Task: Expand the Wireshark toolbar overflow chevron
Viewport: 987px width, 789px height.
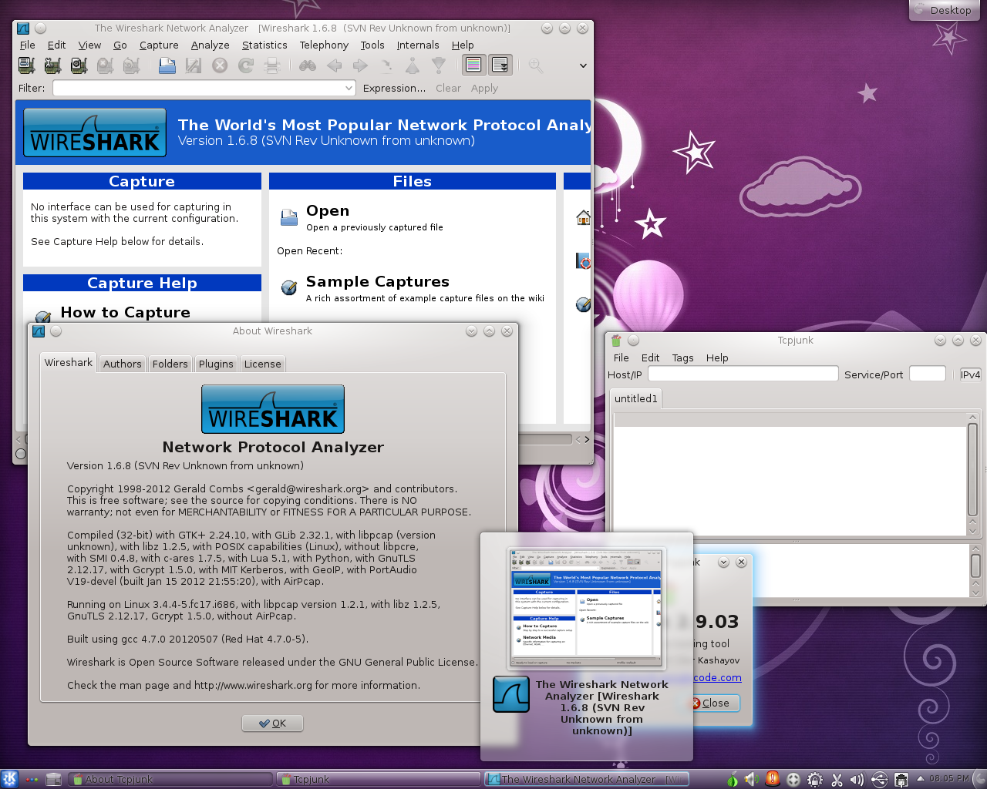Action: [583, 65]
